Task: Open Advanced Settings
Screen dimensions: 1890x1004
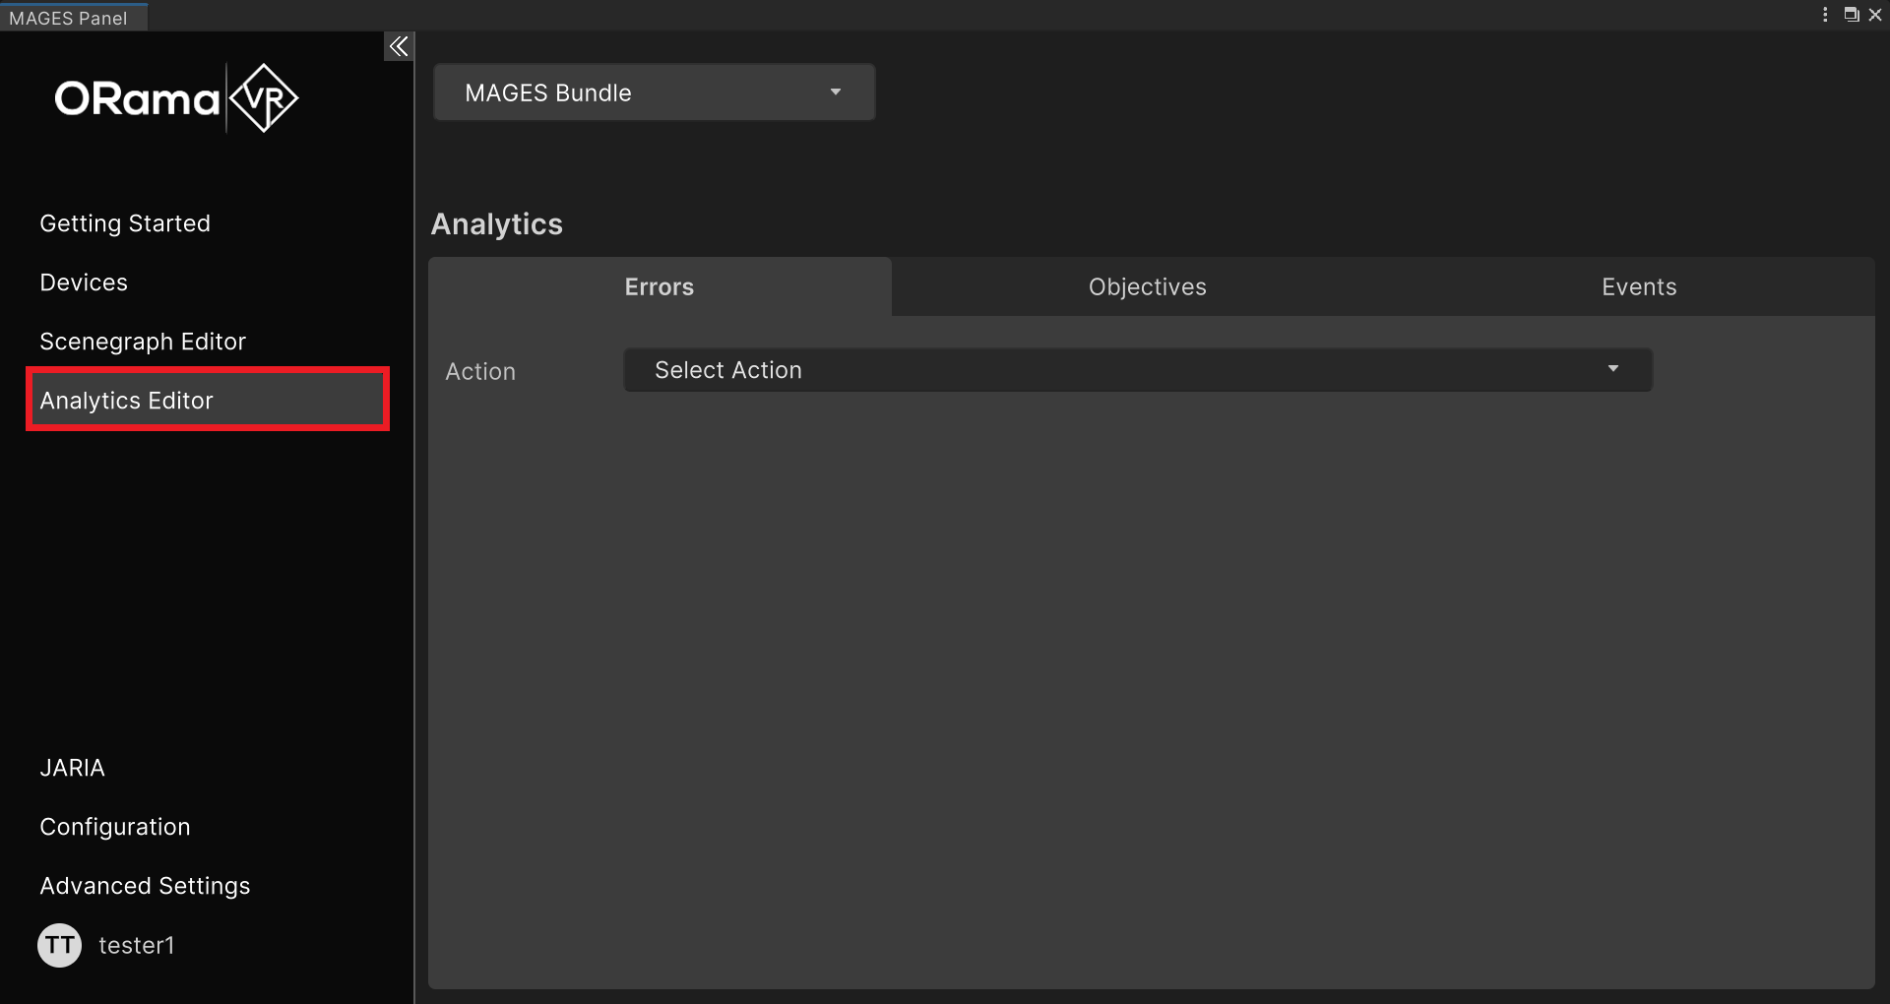Action: [x=144, y=885]
